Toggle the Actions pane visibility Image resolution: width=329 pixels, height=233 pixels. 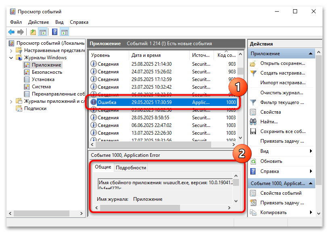tap(65, 32)
